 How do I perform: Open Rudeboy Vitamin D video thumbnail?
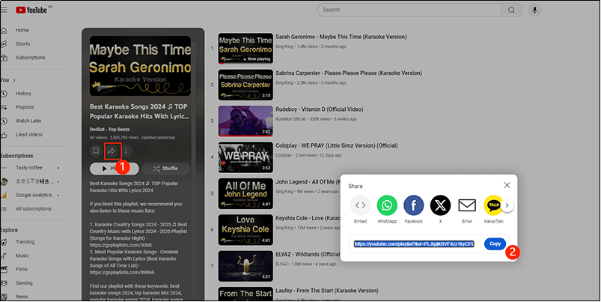(245, 121)
